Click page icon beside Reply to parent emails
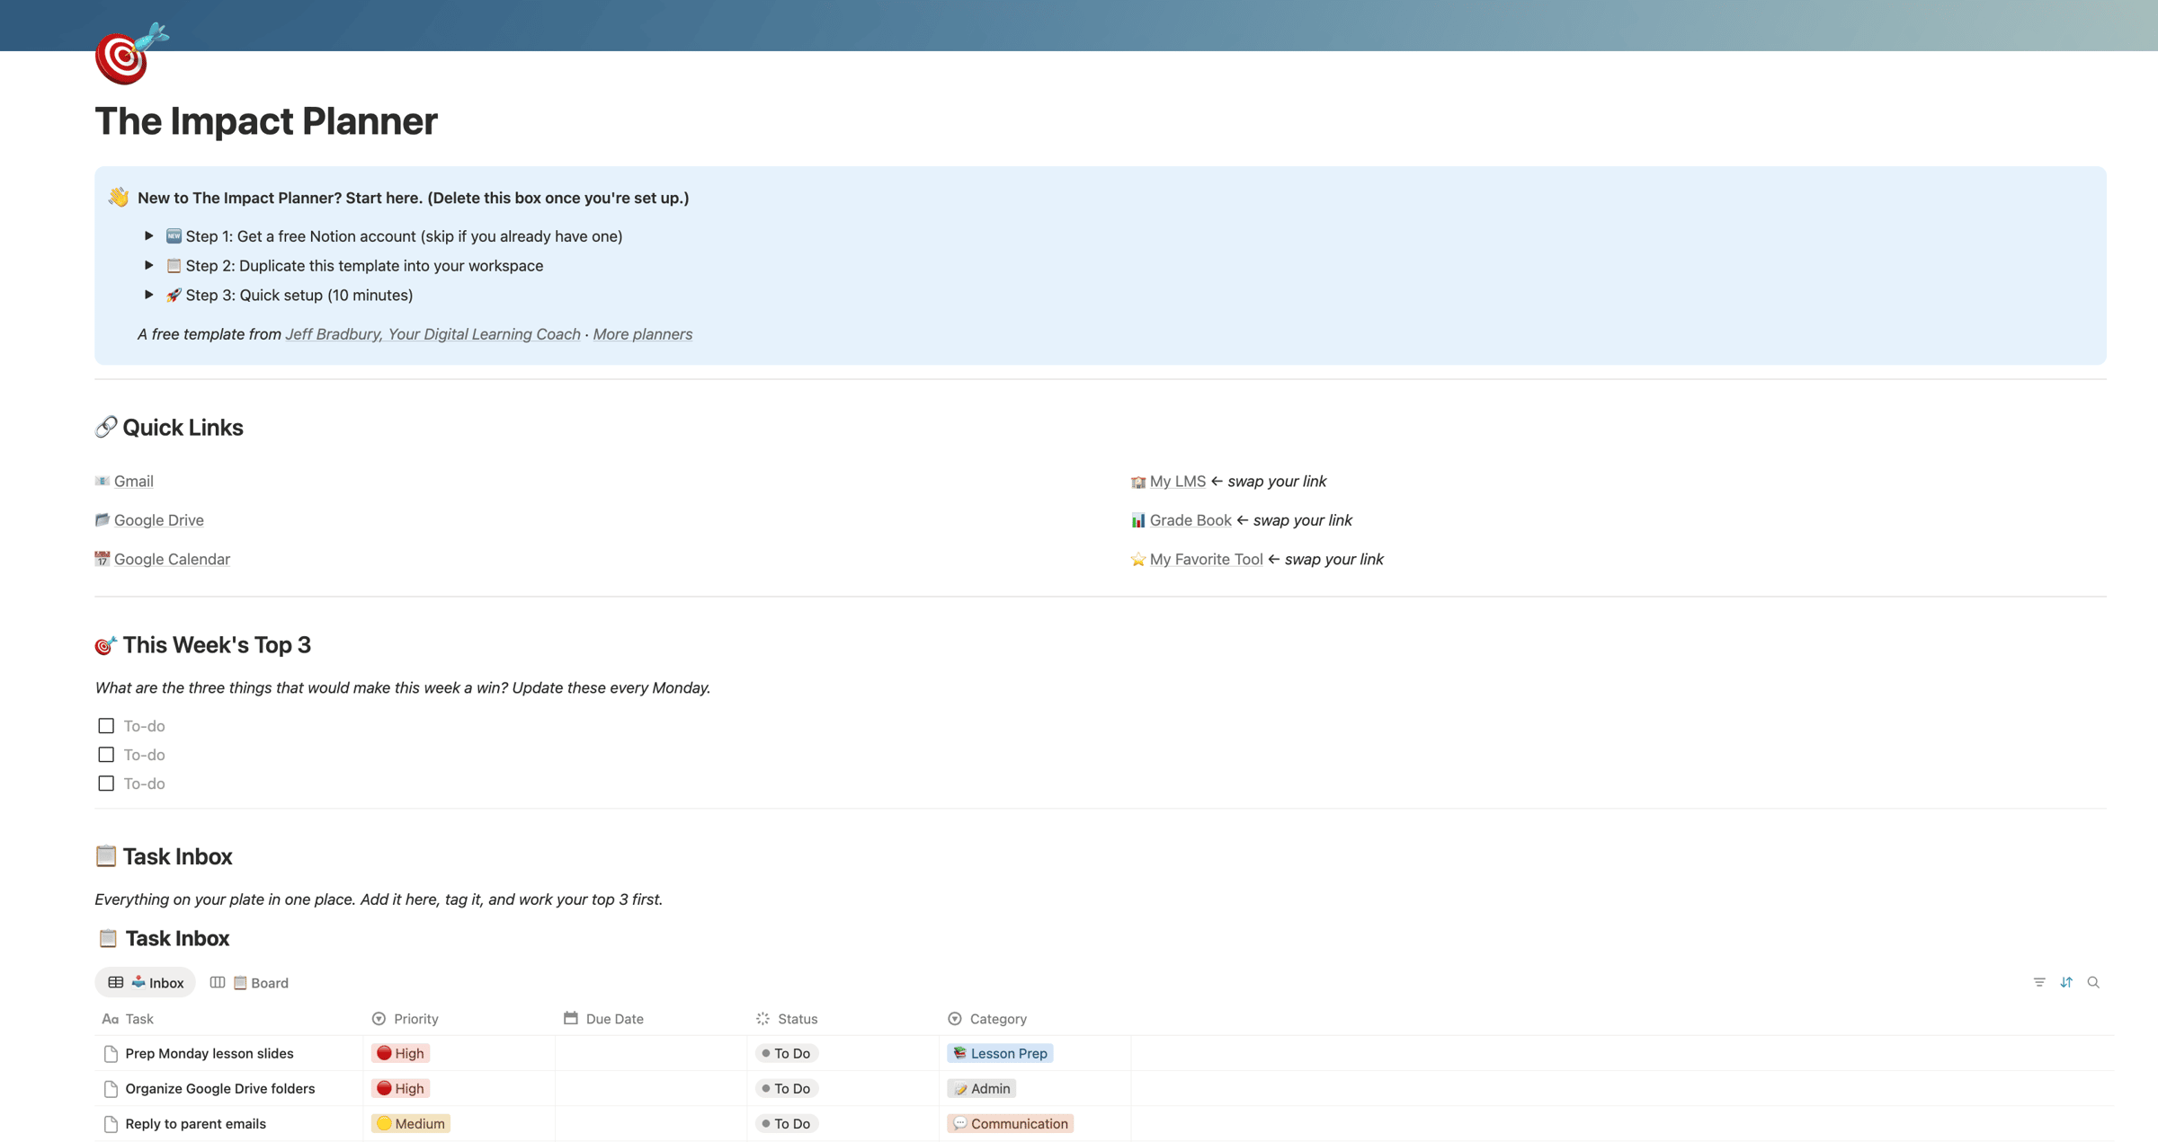Viewport: 2158px width, 1142px height. click(x=111, y=1124)
